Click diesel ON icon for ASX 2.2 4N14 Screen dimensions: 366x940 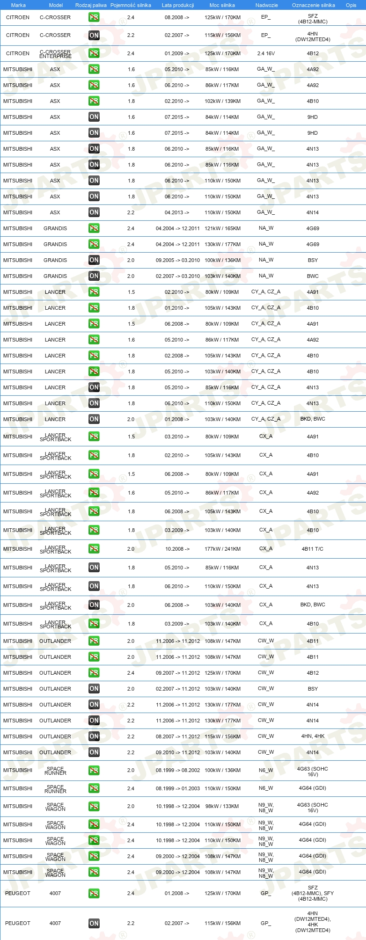[94, 212]
